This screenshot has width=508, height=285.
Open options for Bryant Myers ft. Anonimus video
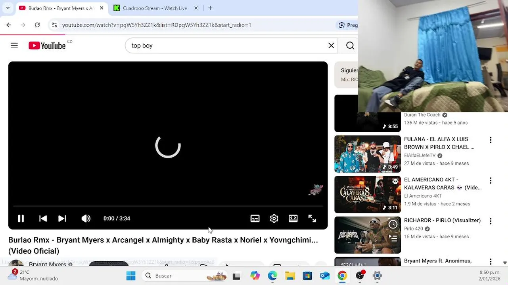[x=491, y=262]
